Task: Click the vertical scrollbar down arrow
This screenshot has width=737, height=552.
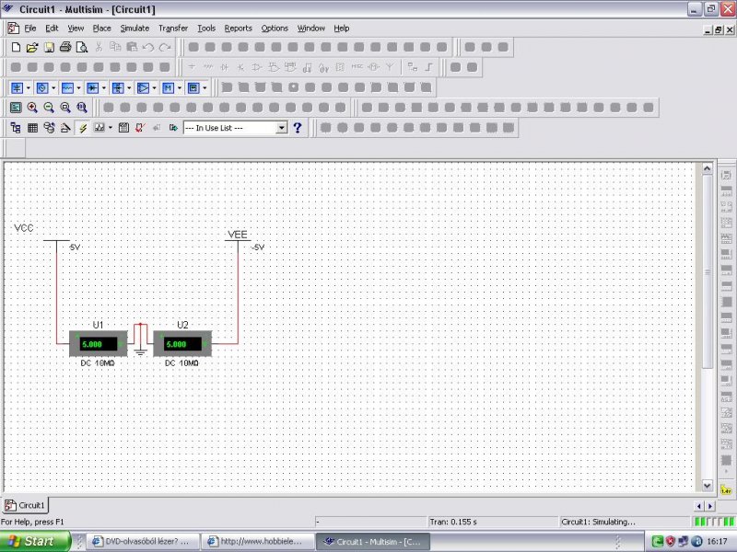Action: [x=708, y=486]
